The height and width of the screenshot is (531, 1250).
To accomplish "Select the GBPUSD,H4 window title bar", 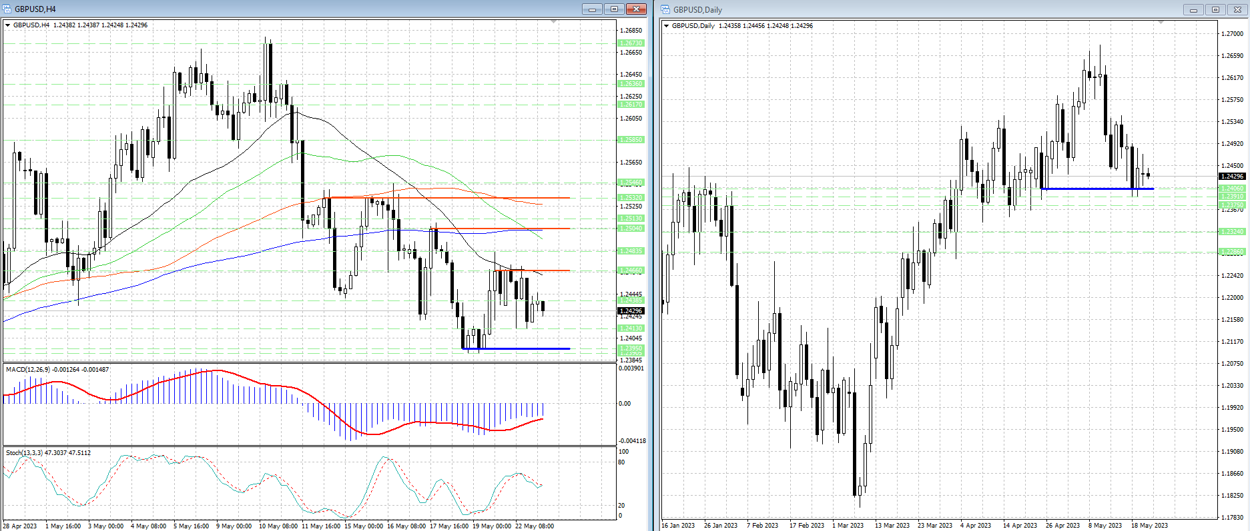I will (267, 9).
